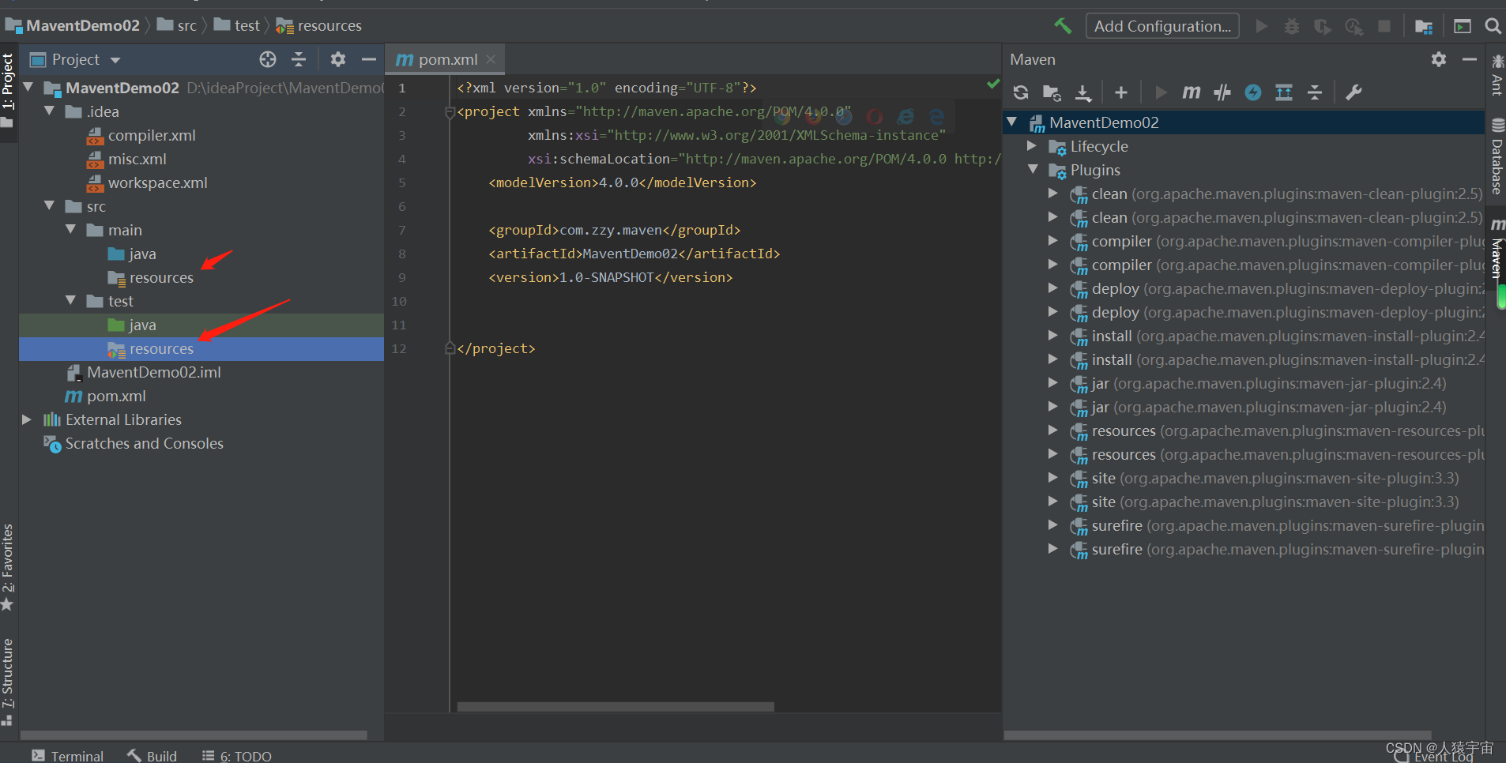Open the Terminal tool tab
Screen dimensions: 1506x763
point(68,756)
